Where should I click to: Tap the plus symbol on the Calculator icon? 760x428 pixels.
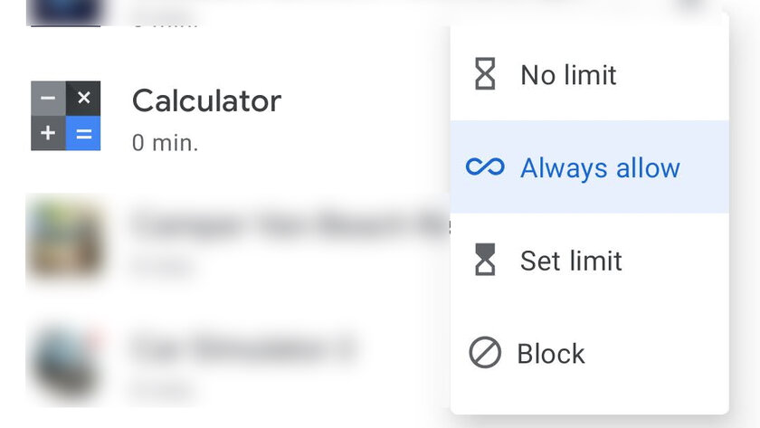[x=49, y=133]
